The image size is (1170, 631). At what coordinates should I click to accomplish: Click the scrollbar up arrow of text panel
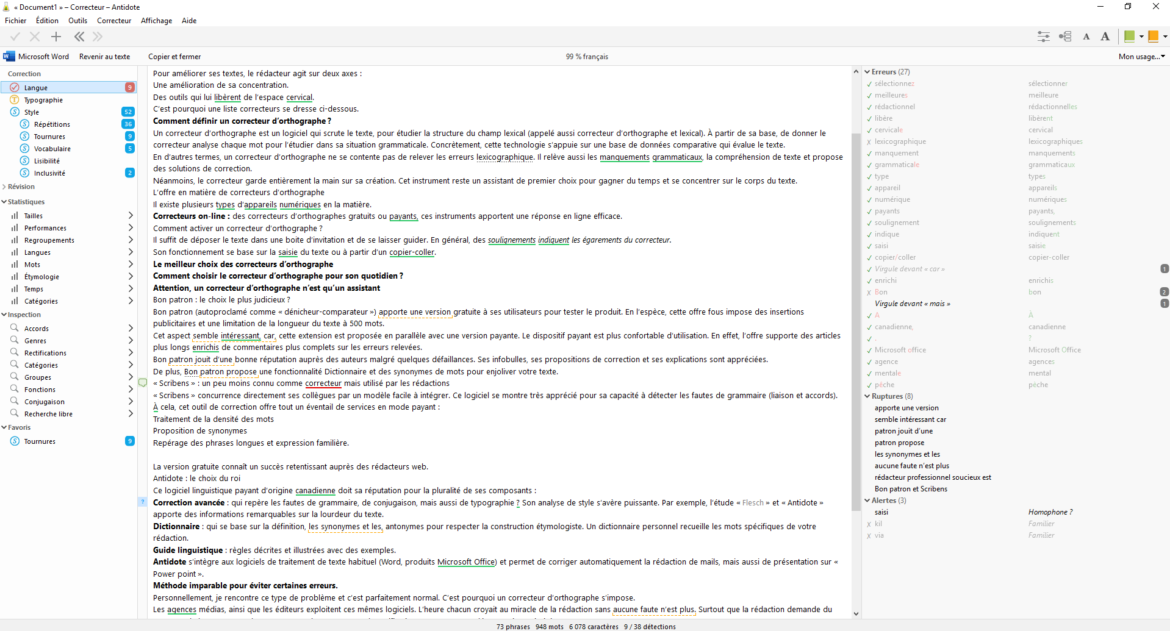tap(856, 71)
